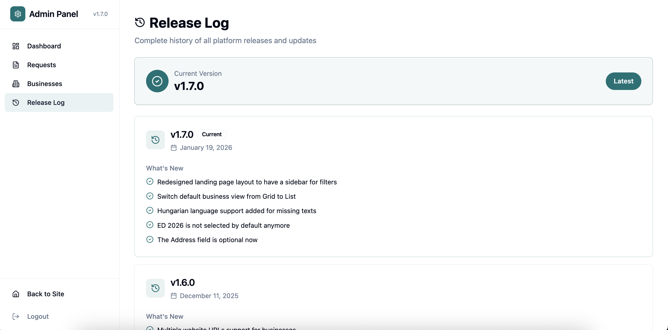This screenshot has height=330, width=668.
Task: Select the Dashboard grid icon in sidebar
Action: click(16, 46)
